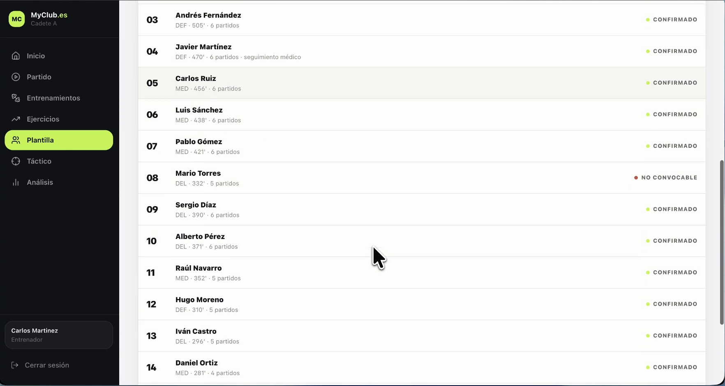Click the Partido play-circle icon
The height and width of the screenshot is (386, 725).
[16, 77]
